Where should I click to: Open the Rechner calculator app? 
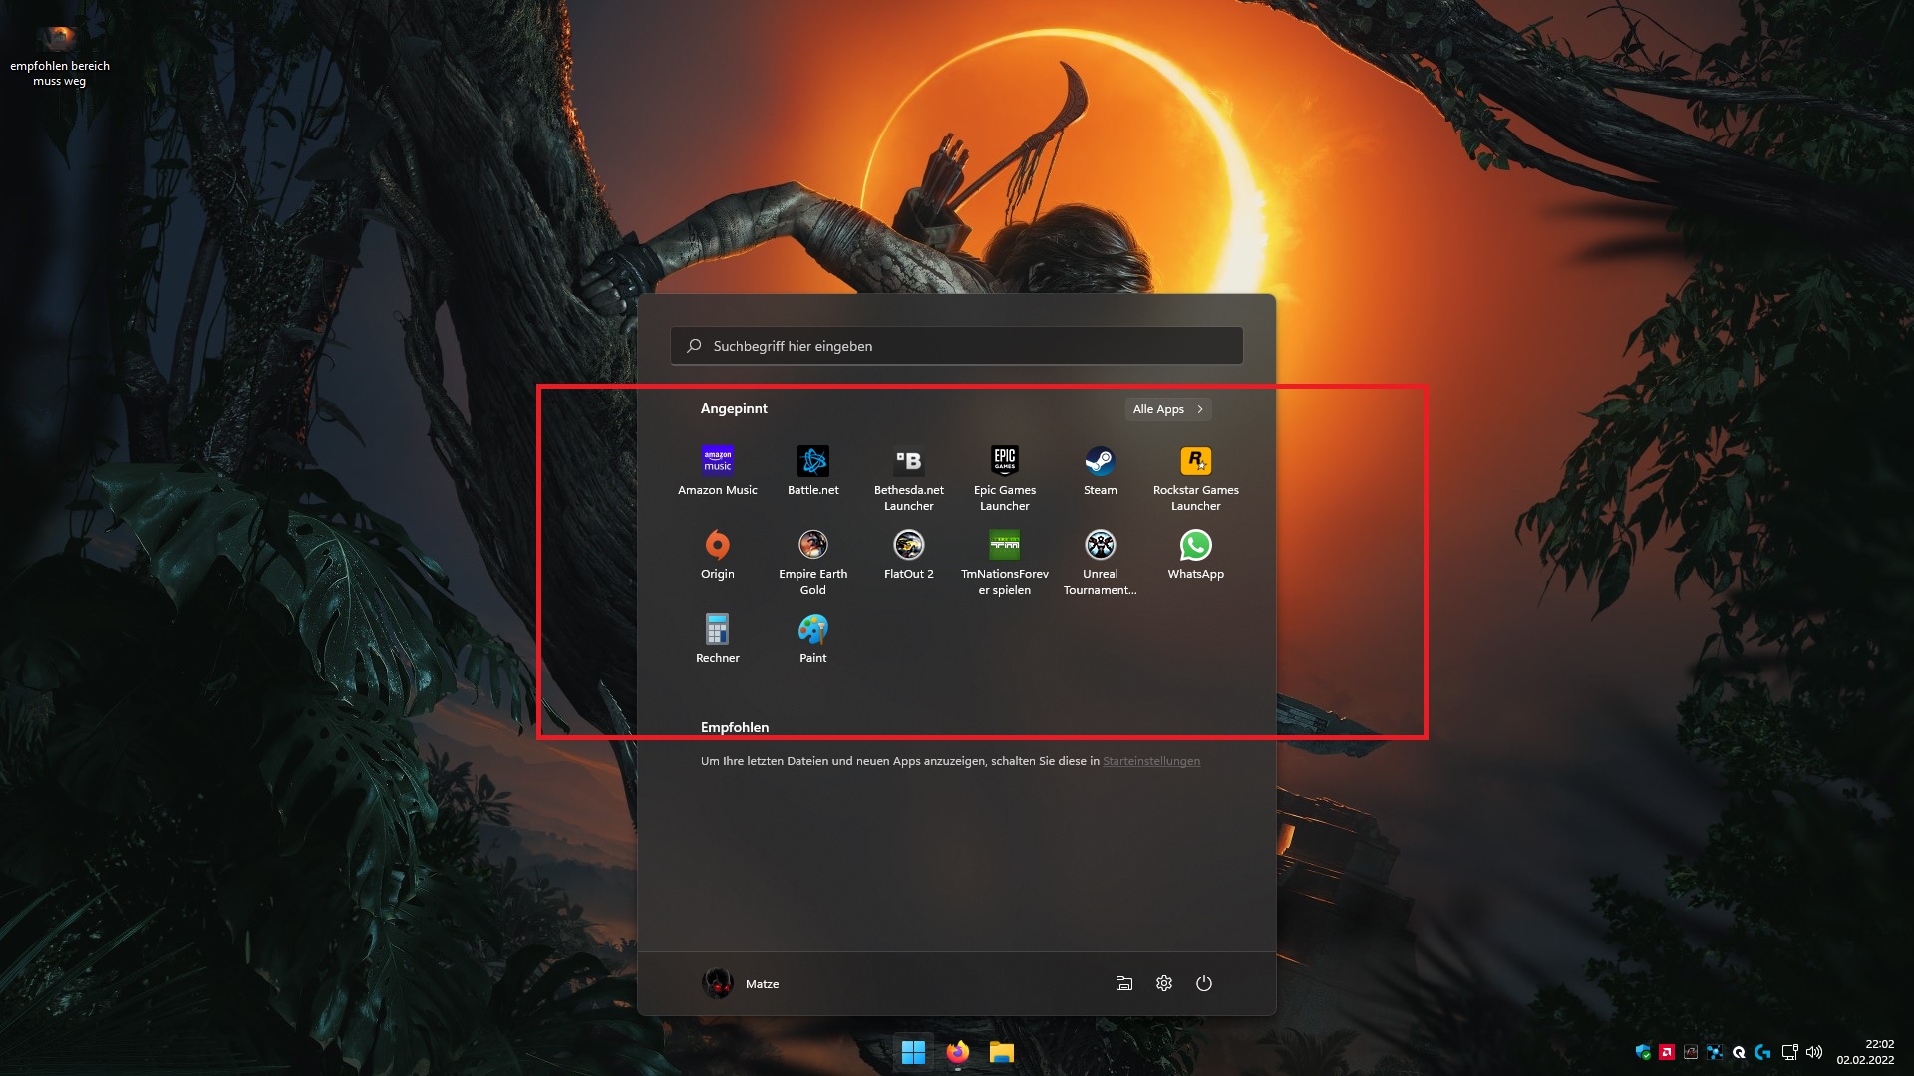coord(717,638)
